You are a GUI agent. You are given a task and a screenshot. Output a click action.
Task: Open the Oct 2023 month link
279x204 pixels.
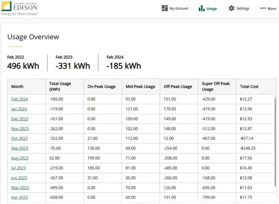click(20, 138)
